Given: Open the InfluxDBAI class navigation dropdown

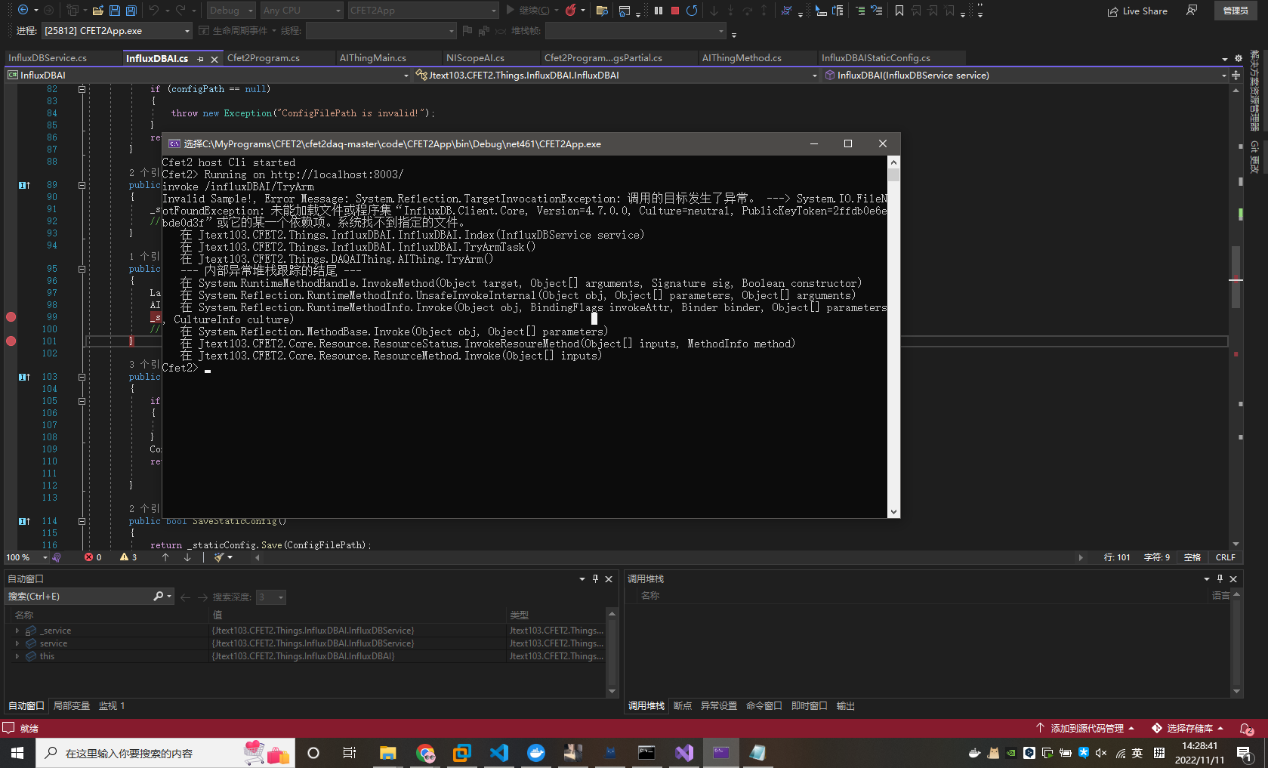Looking at the screenshot, I should pos(208,76).
